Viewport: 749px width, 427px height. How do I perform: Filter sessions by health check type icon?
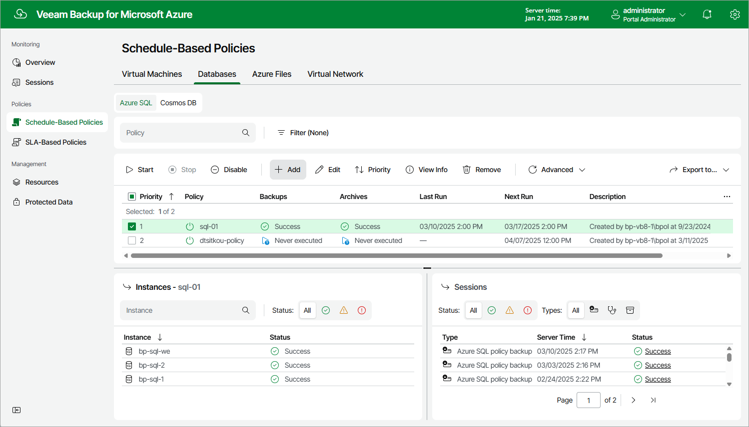[x=612, y=310]
